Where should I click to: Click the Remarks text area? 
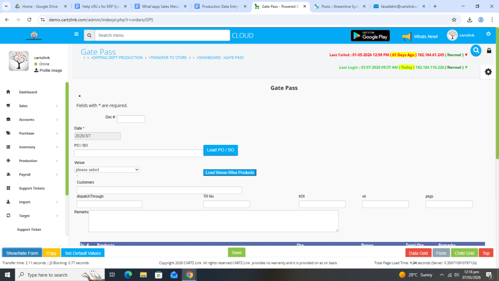pyautogui.click(x=213, y=221)
